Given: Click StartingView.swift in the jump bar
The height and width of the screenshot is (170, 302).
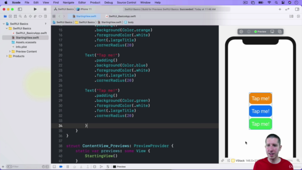Looking at the screenshot, I should (x=109, y=22).
